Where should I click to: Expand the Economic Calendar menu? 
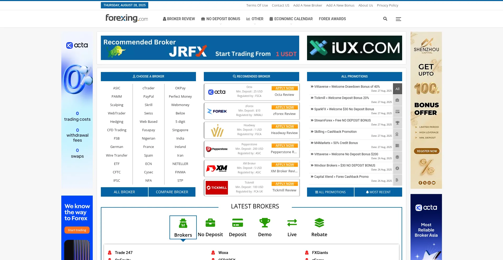291,19
